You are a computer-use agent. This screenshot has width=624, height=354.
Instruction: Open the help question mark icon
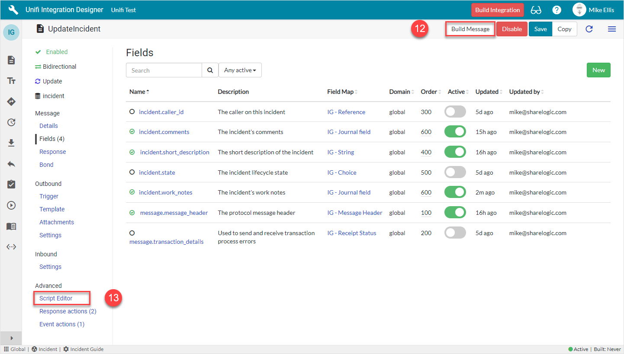click(x=556, y=10)
